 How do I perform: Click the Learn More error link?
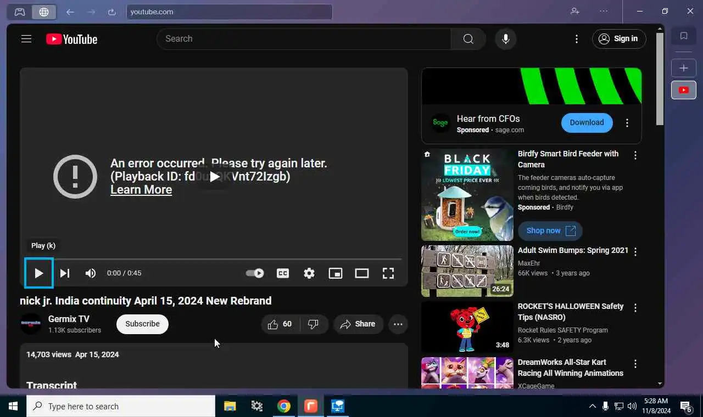[141, 190]
